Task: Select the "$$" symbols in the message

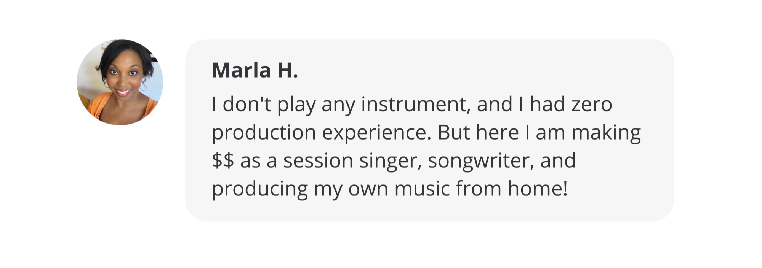Action: 223,160
